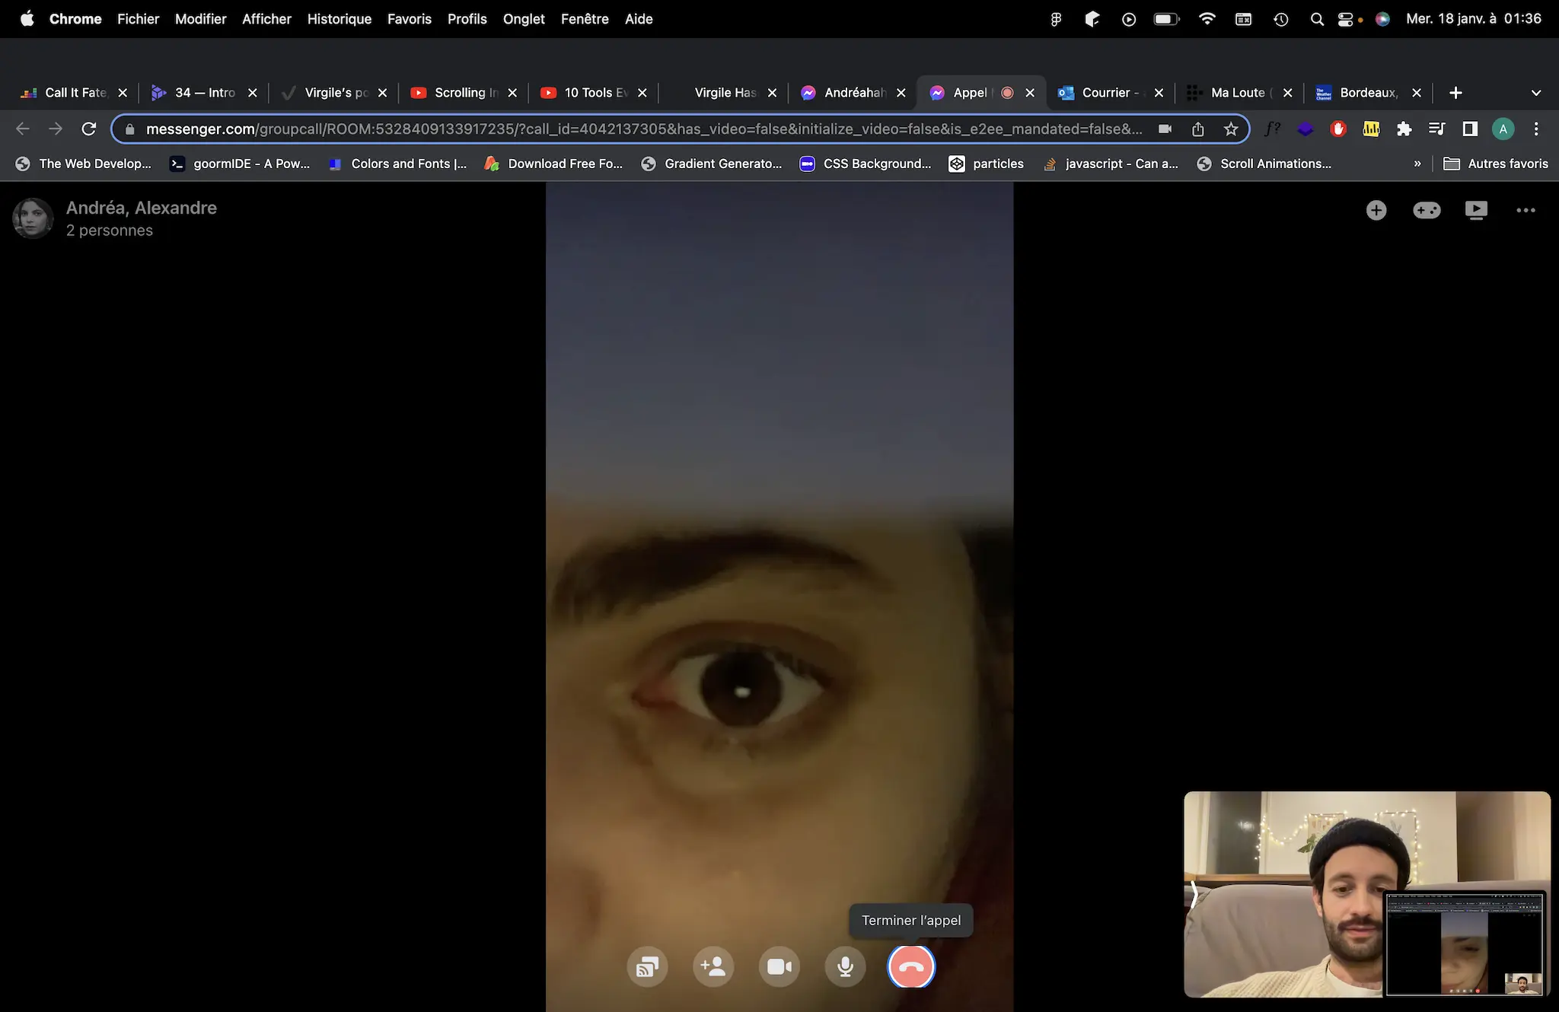Click the add people to call icon
The height and width of the screenshot is (1012, 1559).
713,967
